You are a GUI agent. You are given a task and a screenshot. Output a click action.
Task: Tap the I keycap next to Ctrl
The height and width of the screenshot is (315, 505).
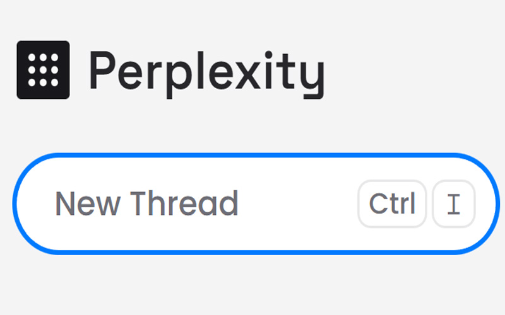click(x=453, y=203)
